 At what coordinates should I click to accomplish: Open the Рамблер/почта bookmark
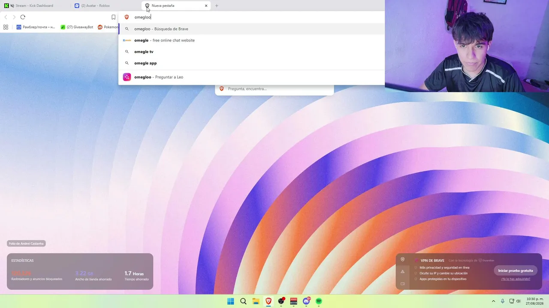pyautogui.click(x=36, y=27)
